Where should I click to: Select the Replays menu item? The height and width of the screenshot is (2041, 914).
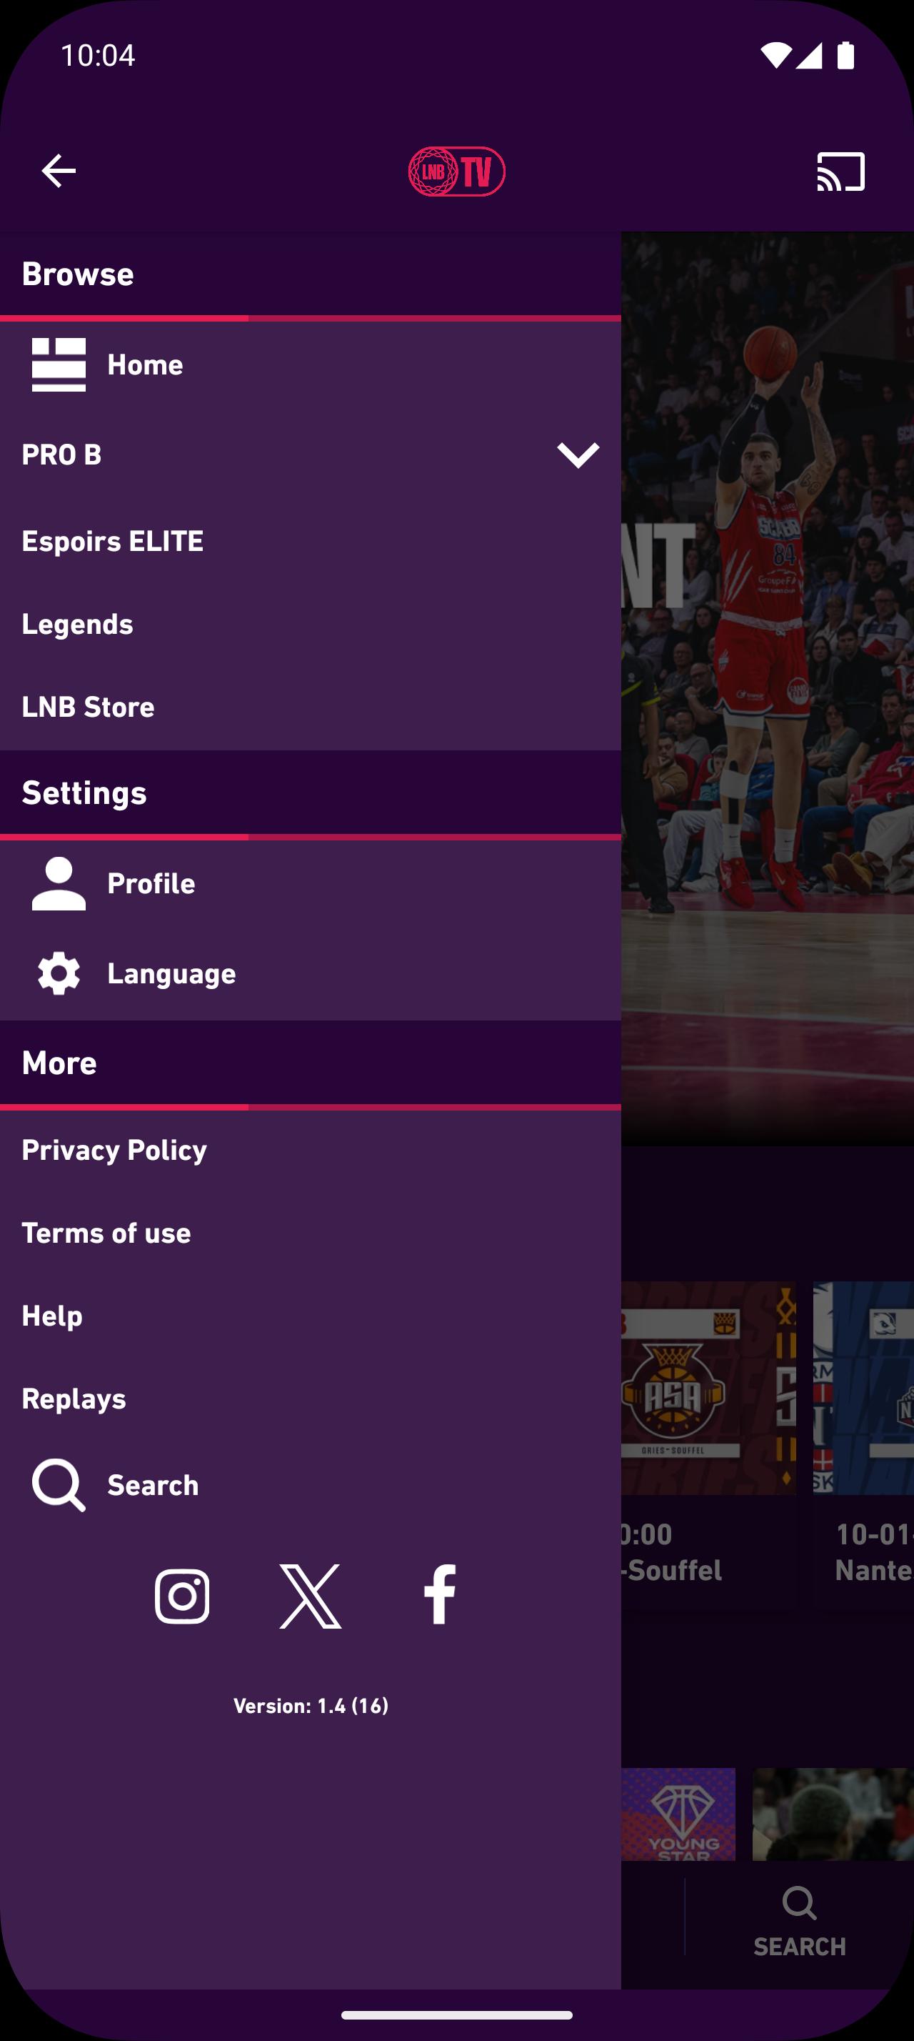[x=310, y=1399]
